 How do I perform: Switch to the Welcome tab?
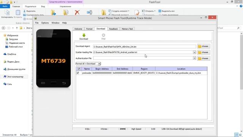pos(78,29)
